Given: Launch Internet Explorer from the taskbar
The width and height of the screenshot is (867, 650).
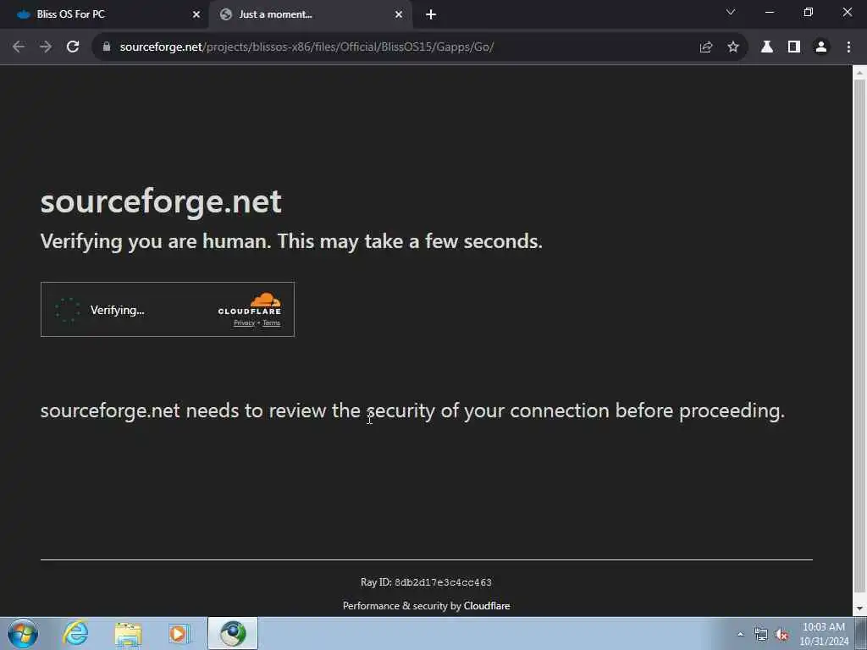Looking at the screenshot, I should [75, 633].
